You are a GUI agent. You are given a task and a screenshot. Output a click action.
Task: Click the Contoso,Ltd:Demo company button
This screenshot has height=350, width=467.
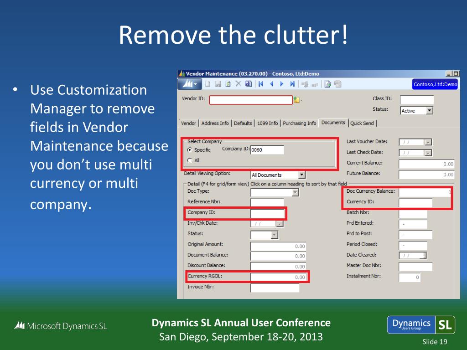pos(435,84)
